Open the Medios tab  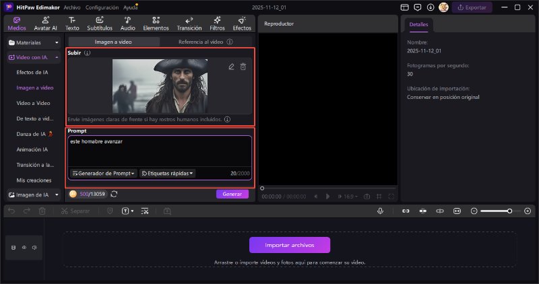pyautogui.click(x=16, y=24)
